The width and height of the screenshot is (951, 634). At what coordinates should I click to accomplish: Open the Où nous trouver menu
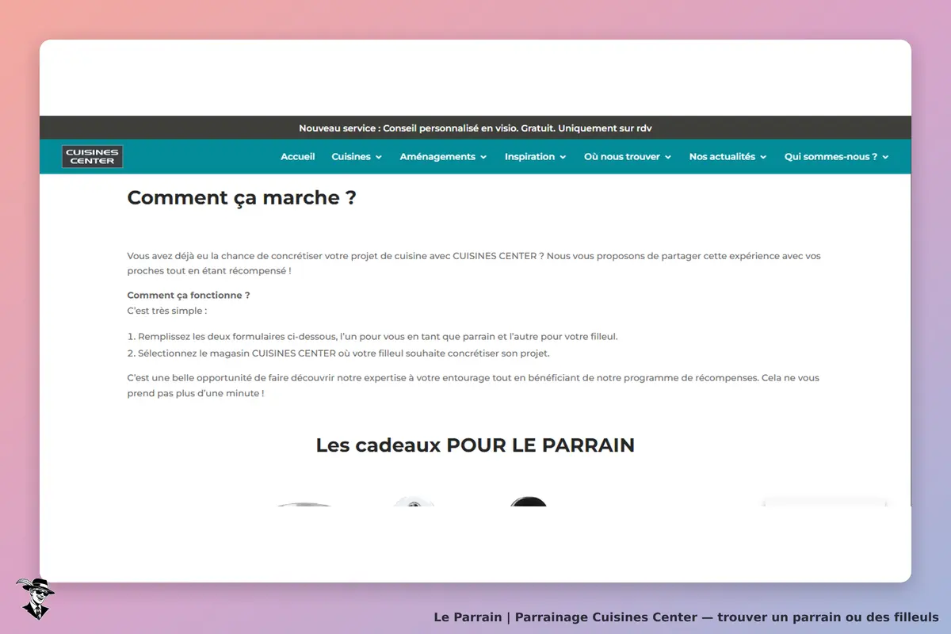(622, 157)
